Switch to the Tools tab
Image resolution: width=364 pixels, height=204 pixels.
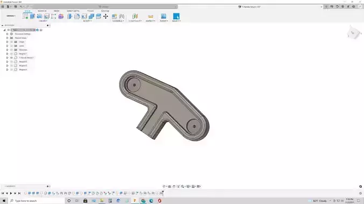click(x=90, y=11)
